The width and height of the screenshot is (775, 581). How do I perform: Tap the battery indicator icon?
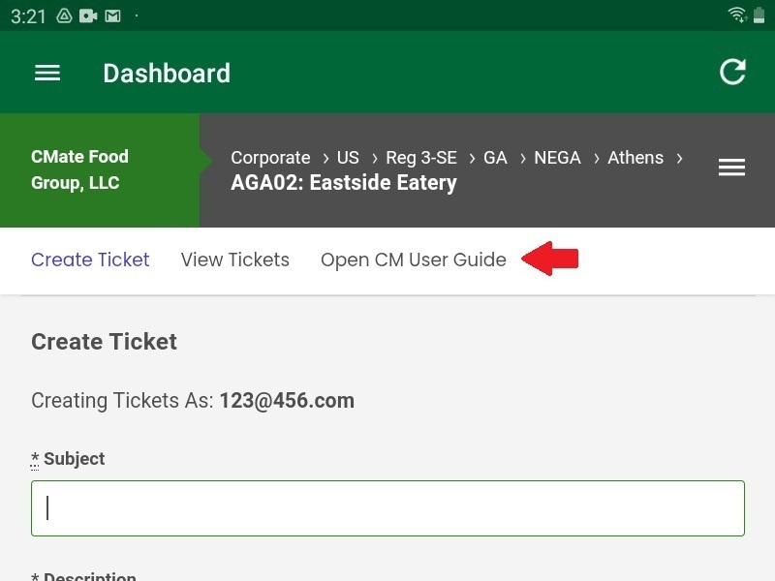point(759,15)
